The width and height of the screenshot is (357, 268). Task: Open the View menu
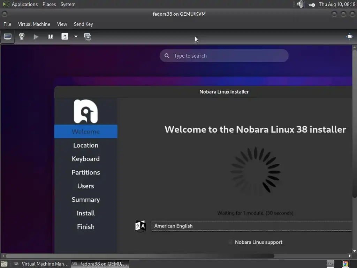tap(62, 24)
